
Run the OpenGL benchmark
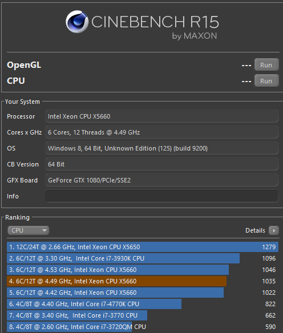click(x=266, y=65)
